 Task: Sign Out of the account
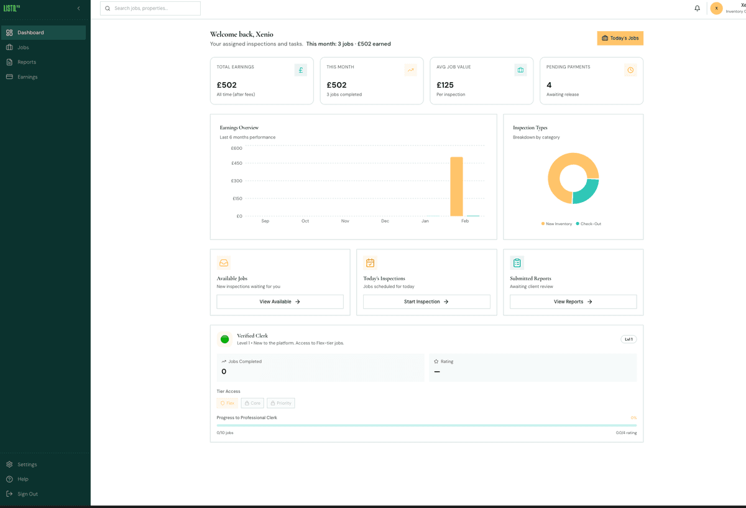44,494
